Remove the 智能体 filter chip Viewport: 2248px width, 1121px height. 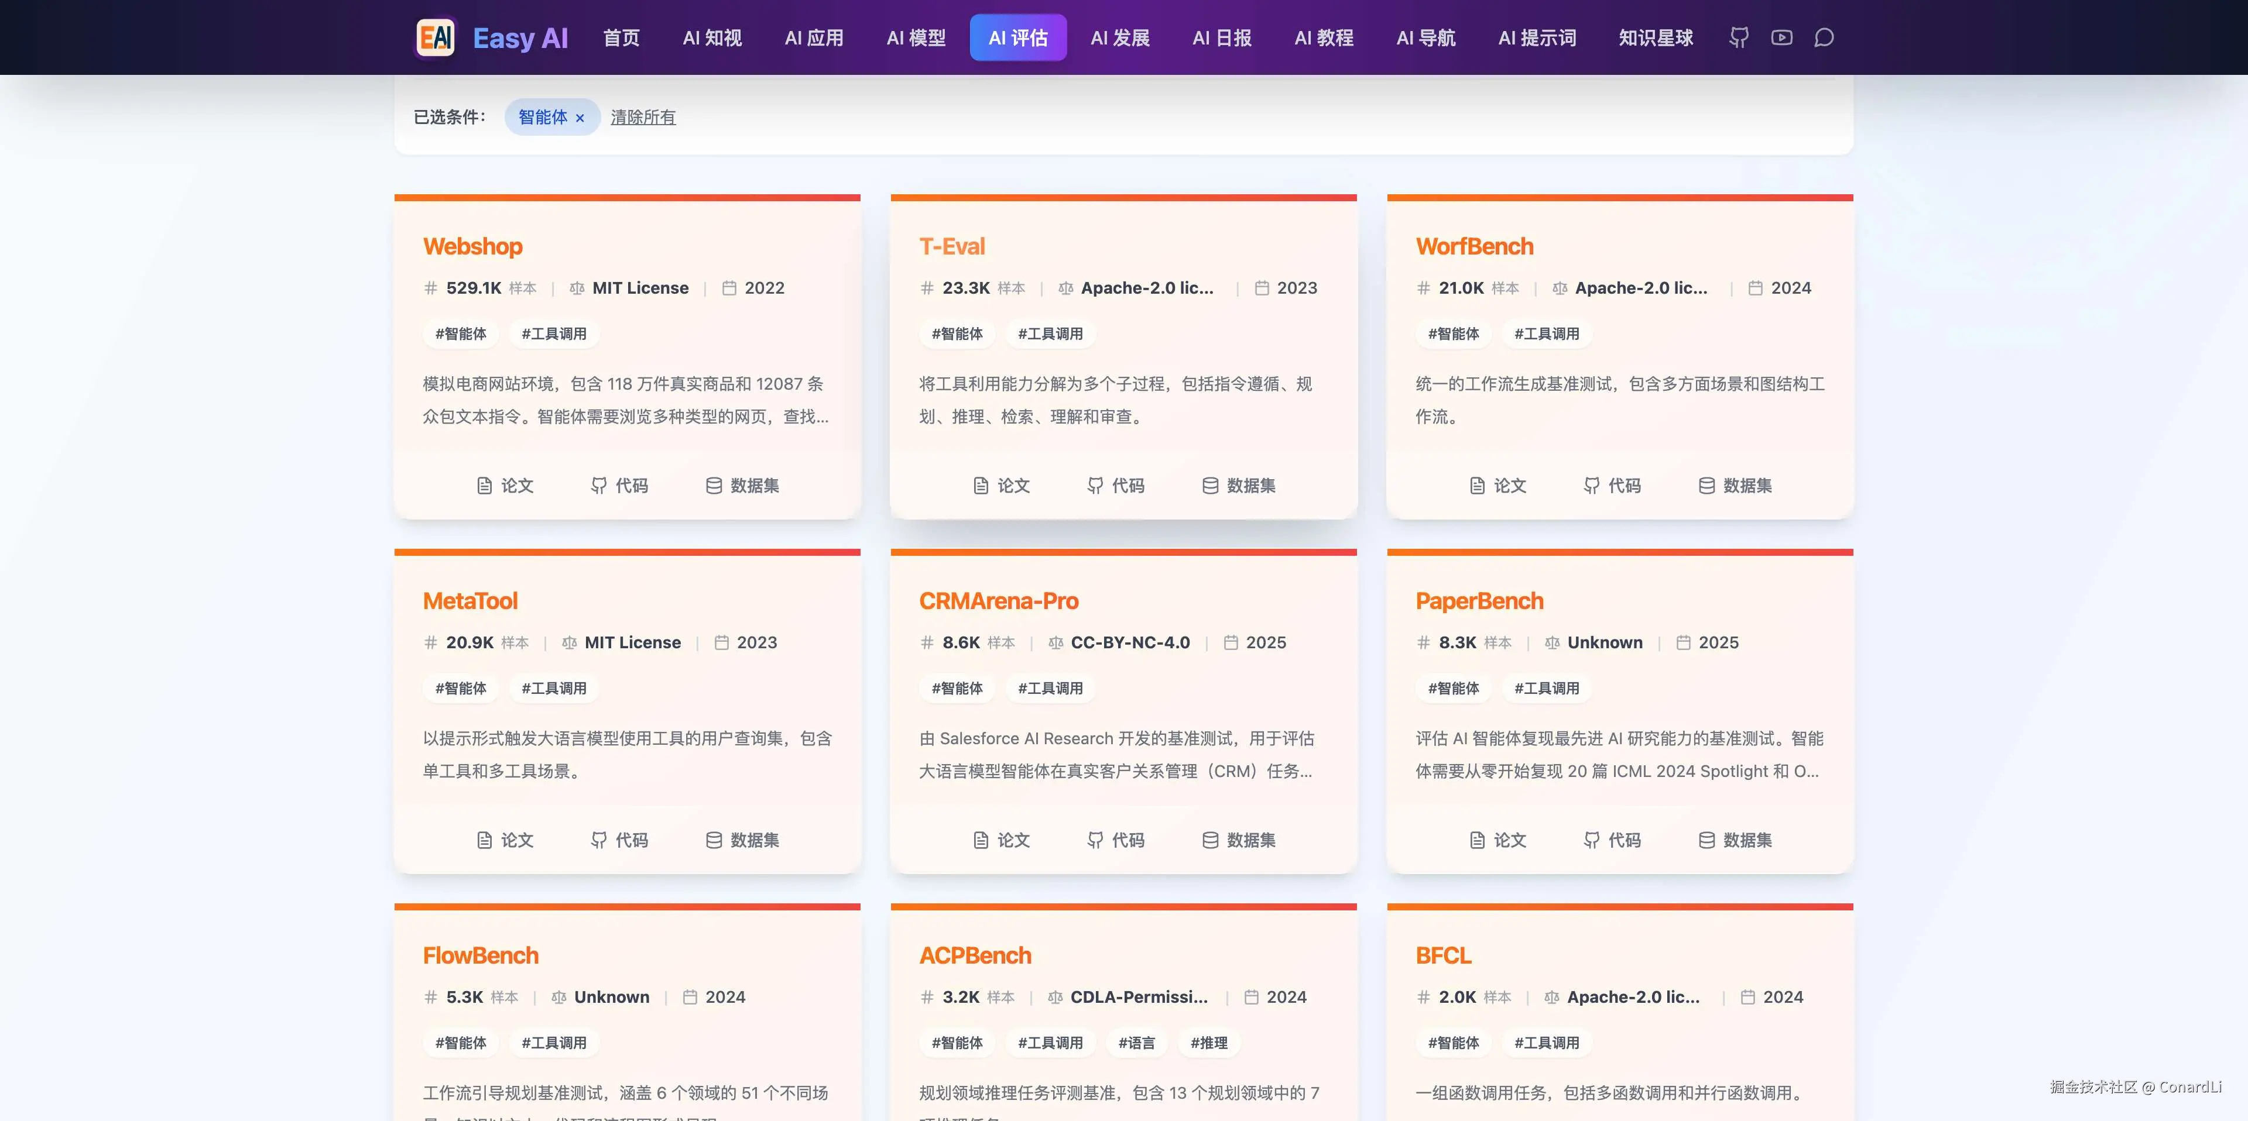tap(580, 118)
